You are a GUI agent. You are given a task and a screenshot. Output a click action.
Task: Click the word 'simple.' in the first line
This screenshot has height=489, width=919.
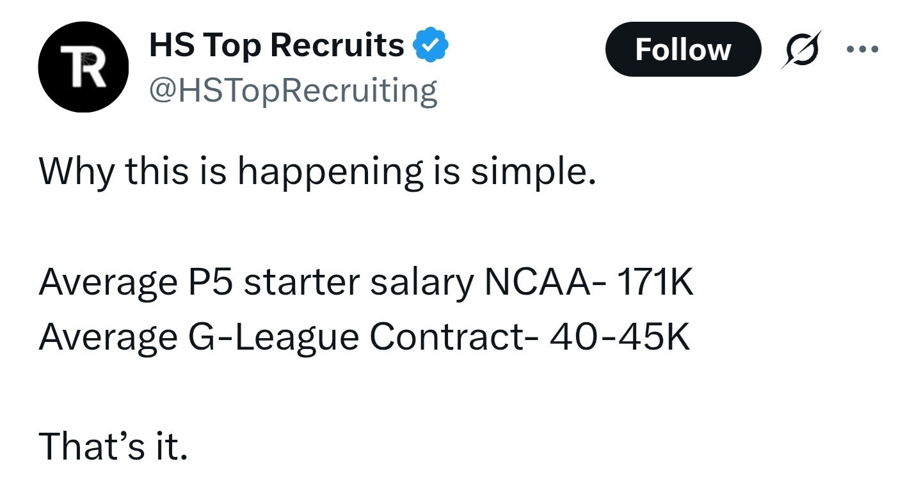534,173
